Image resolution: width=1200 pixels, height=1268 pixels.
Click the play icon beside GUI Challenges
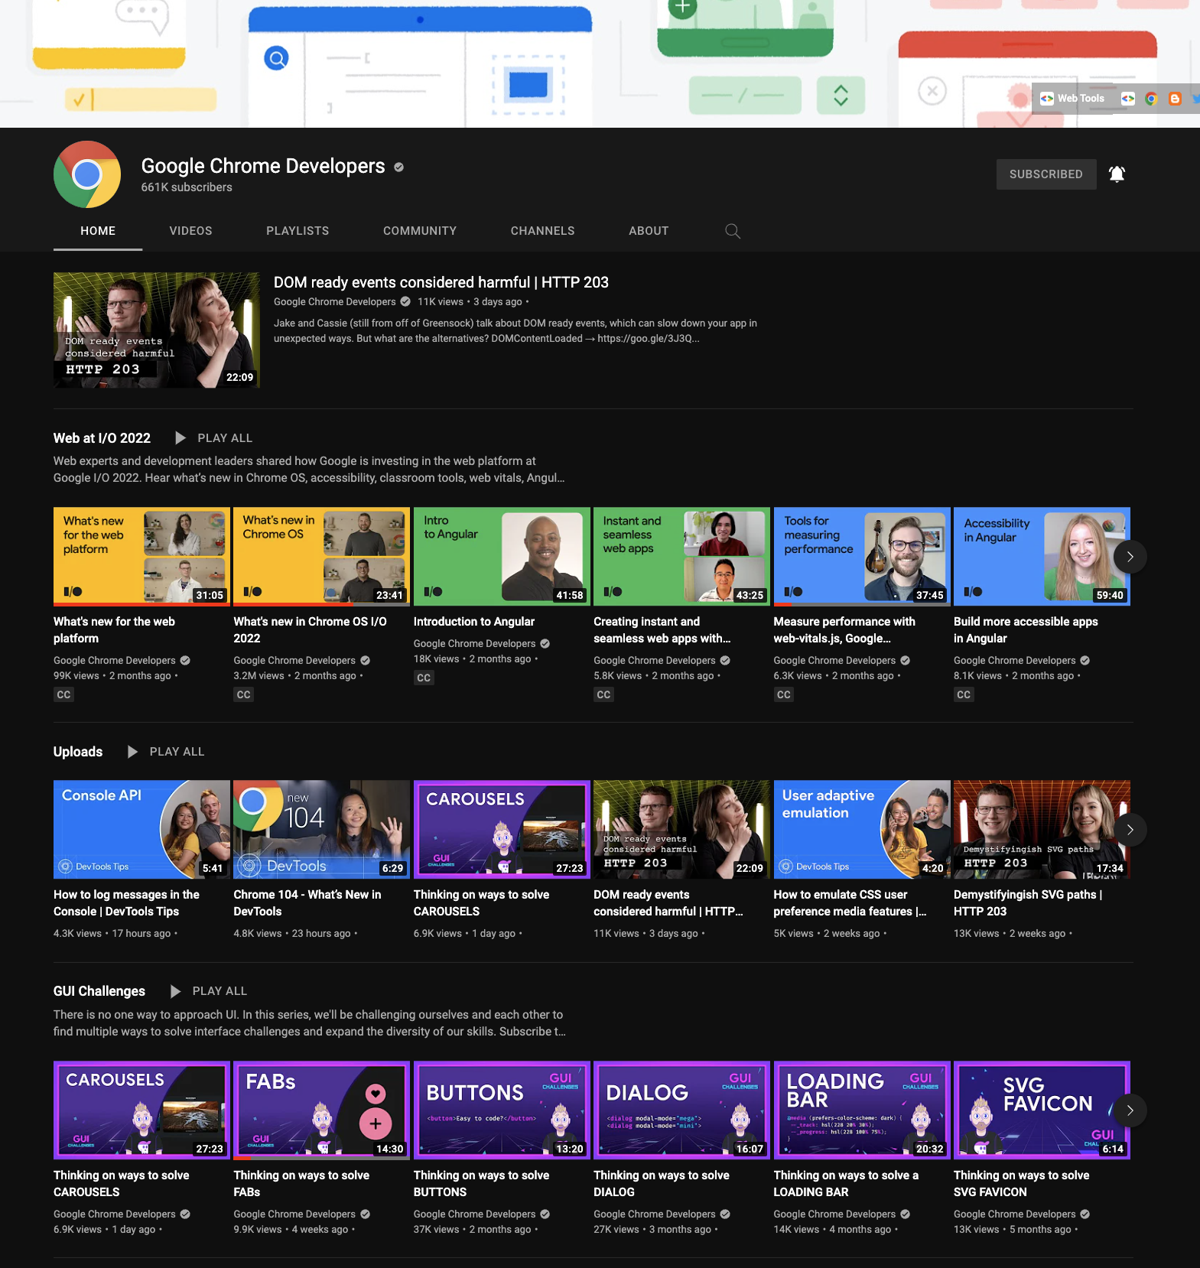175,991
